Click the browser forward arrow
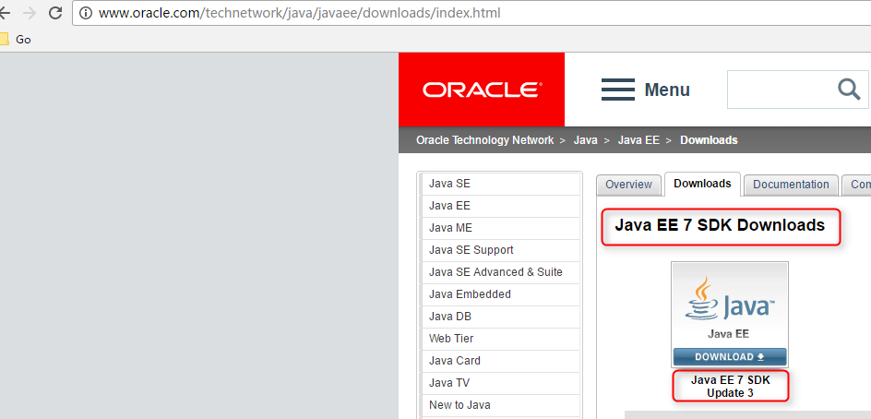The width and height of the screenshot is (871, 419). pyautogui.click(x=30, y=13)
